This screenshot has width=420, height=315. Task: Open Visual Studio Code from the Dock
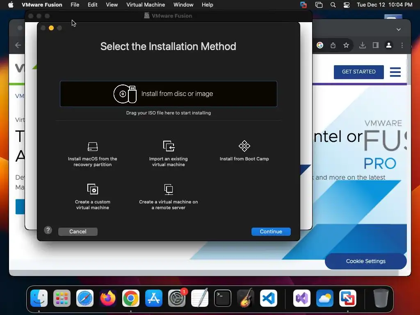click(x=268, y=298)
